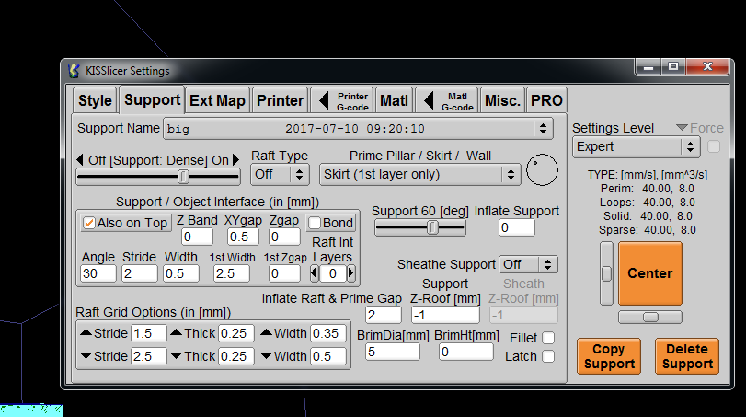Enable the Latch checkbox
Image resolution: width=746 pixels, height=417 pixels.
[548, 356]
